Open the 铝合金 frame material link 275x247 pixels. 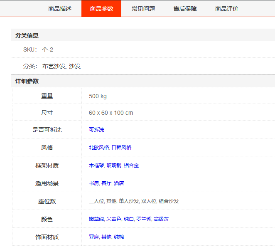(x=131, y=165)
